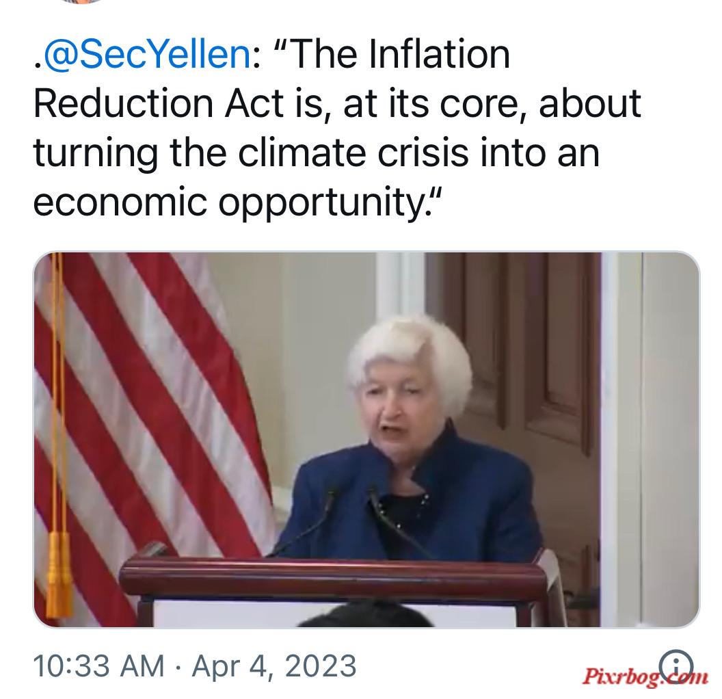Click the Apr 4, 2023 date

(x=274, y=666)
